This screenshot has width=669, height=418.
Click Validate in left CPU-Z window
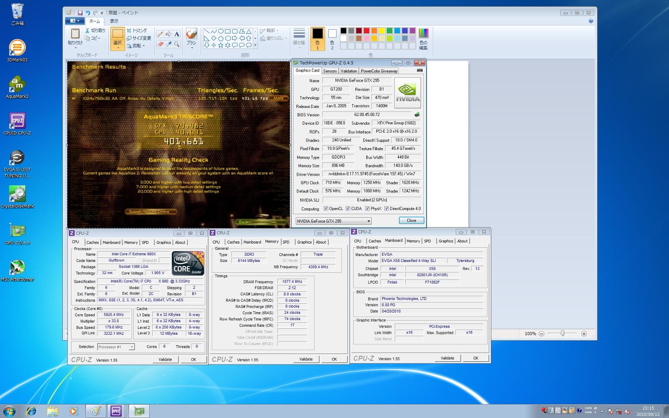165,359
